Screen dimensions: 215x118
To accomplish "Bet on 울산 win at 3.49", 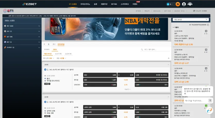I will point(100,75).
